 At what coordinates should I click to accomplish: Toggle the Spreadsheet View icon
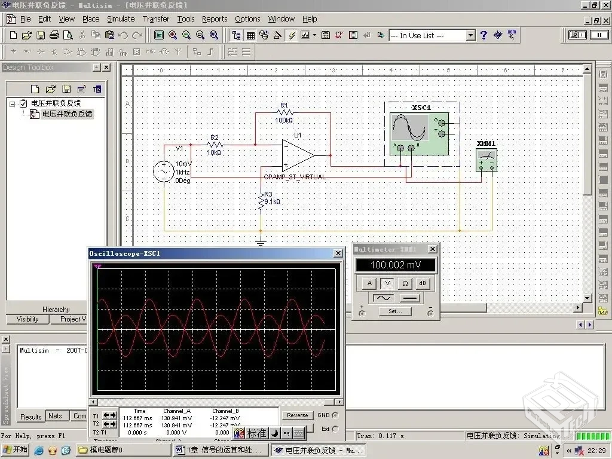click(250, 35)
